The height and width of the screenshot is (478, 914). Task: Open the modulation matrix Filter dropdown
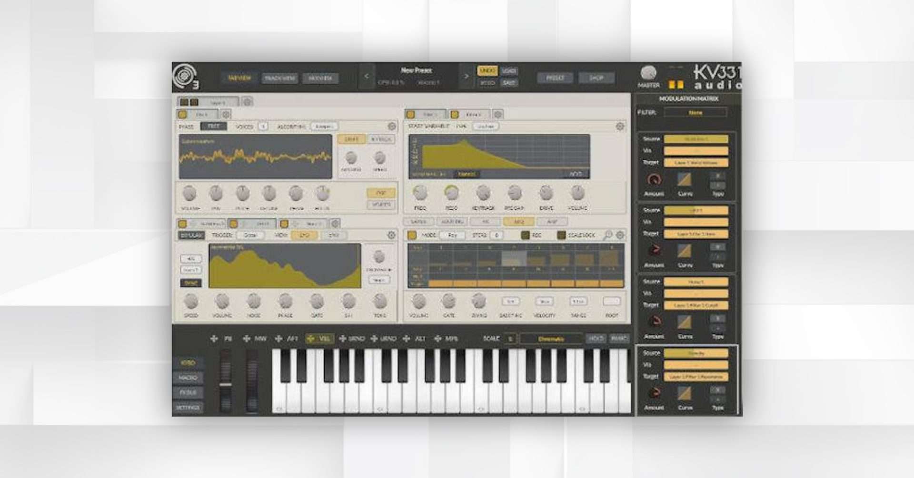click(695, 113)
